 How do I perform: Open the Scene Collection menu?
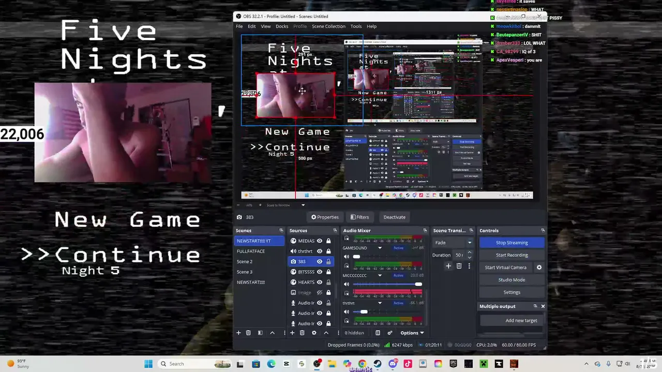pyautogui.click(x=328, y=26)
